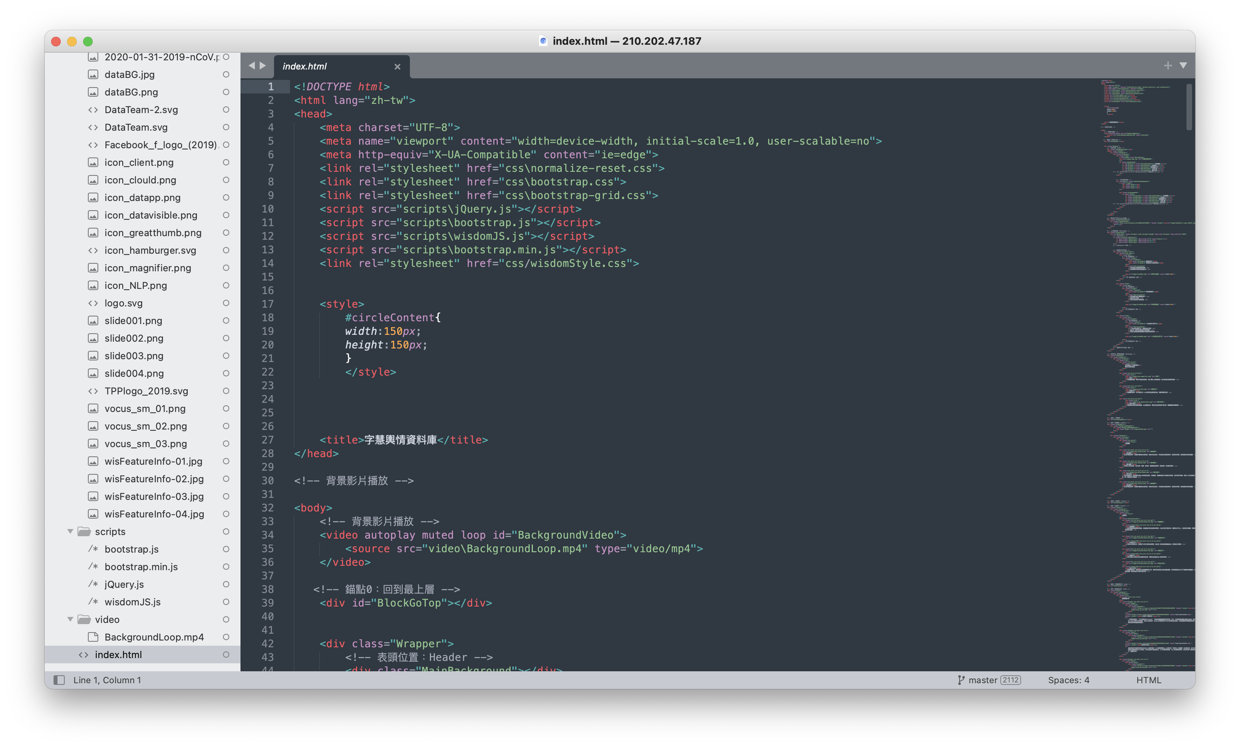Go to previous tab with left arrow
The image size is (1240, 748).
(252, 66)
